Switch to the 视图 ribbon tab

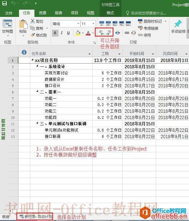tap(90, 13)
